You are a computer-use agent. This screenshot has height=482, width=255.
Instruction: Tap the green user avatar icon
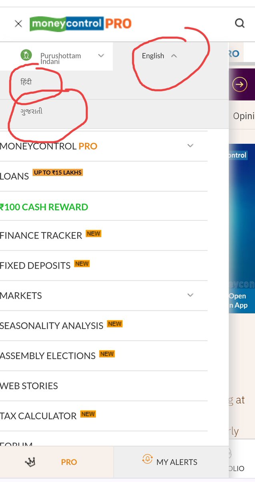click(26, 55)
